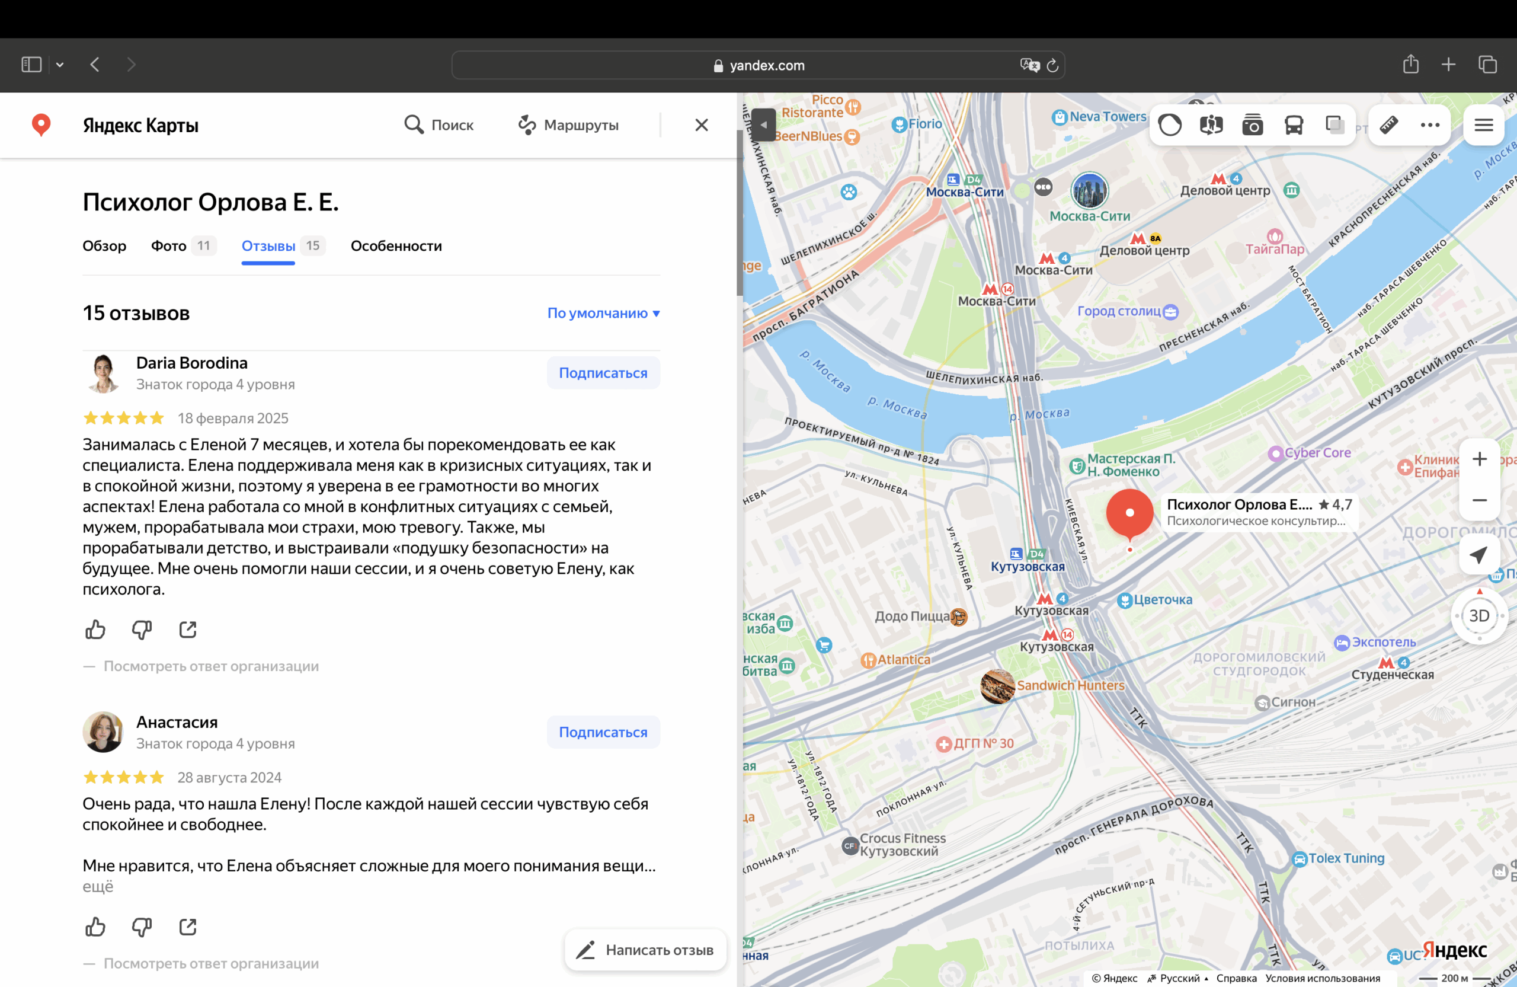Image resolution: width=1517 pixels, height=987 pixels.
Task: Click Подписаться next to Daria Borodina
Action: pyautogui.click(x=603, y=373)
